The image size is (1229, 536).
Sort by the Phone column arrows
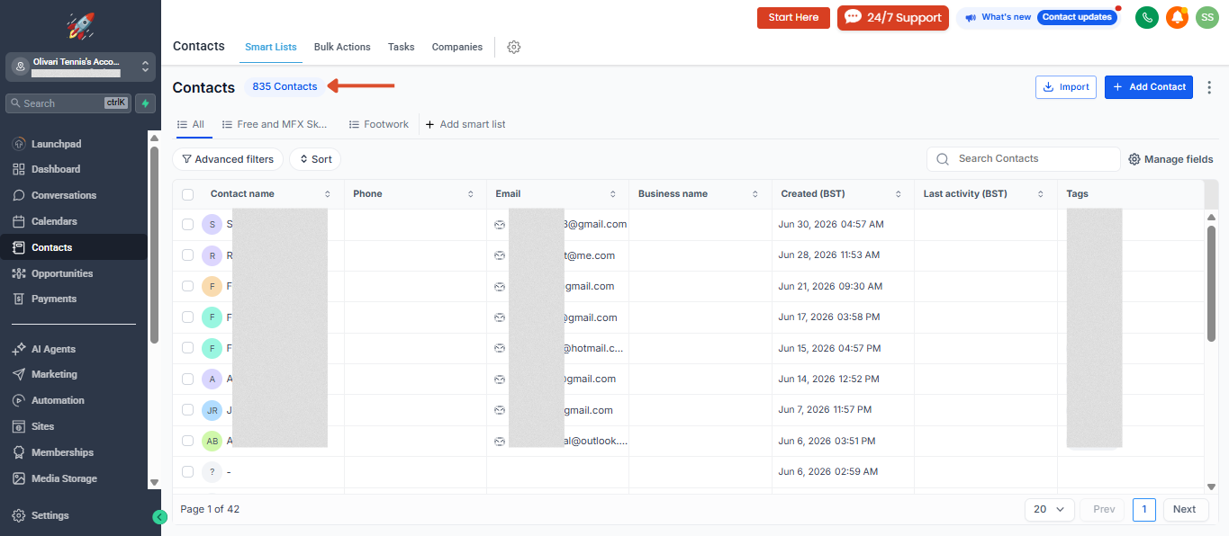tap(470, 194)
